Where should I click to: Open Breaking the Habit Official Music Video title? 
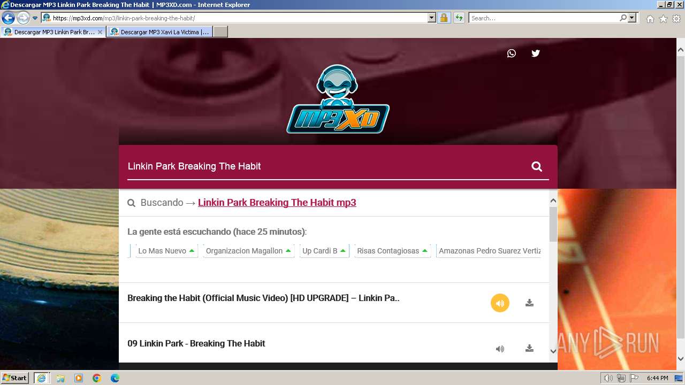263,298
